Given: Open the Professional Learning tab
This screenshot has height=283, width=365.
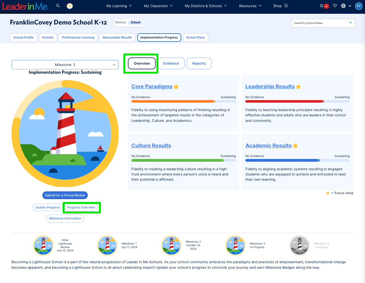Looking at the screenshot, I should point(78,37).
